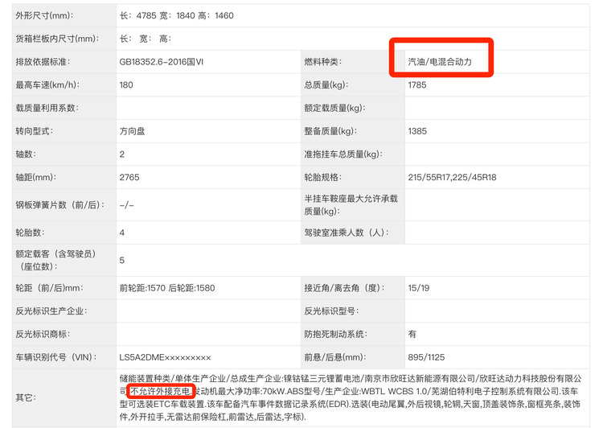This screenshot has width=603, height=428.
Task: Click the curb weight value 1385
Action: [417, 131]
